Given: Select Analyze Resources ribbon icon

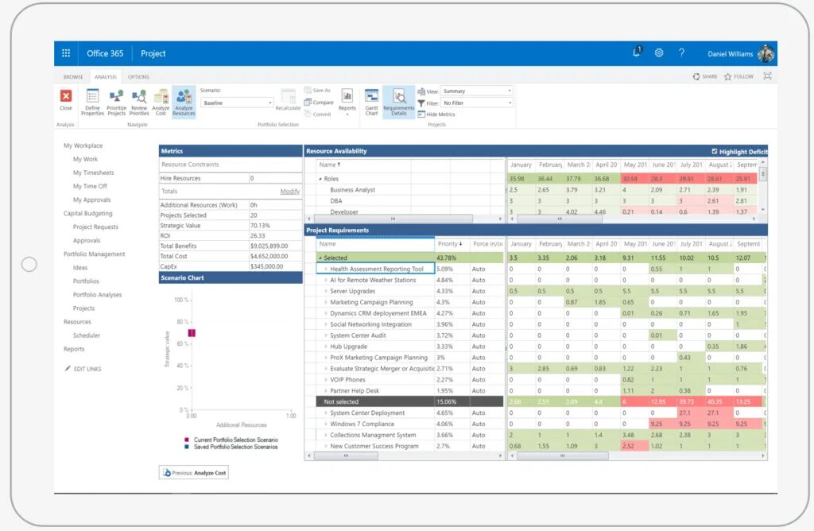Looking at the screenshot, I should [x=184, y=102].
